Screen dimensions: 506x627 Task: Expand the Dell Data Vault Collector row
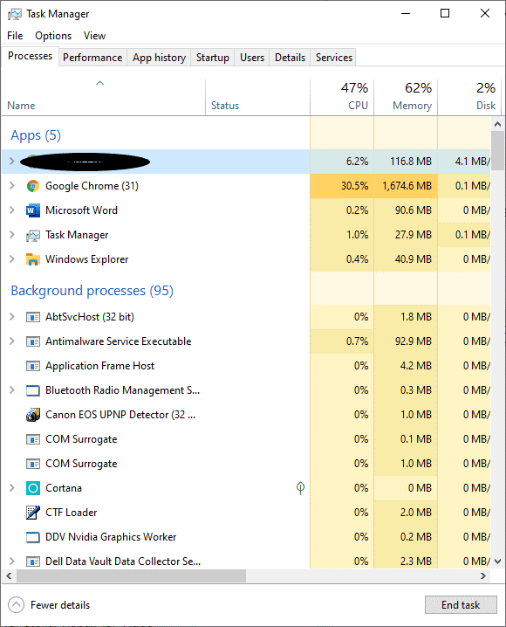[12, 561]
